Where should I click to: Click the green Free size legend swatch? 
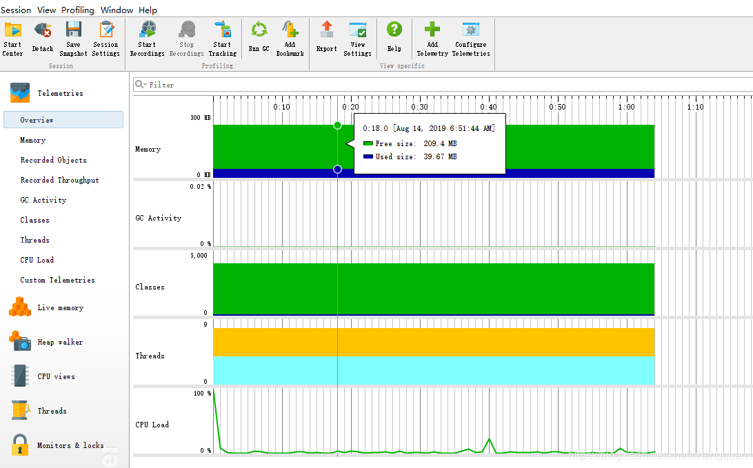click(x=368, y=143)
